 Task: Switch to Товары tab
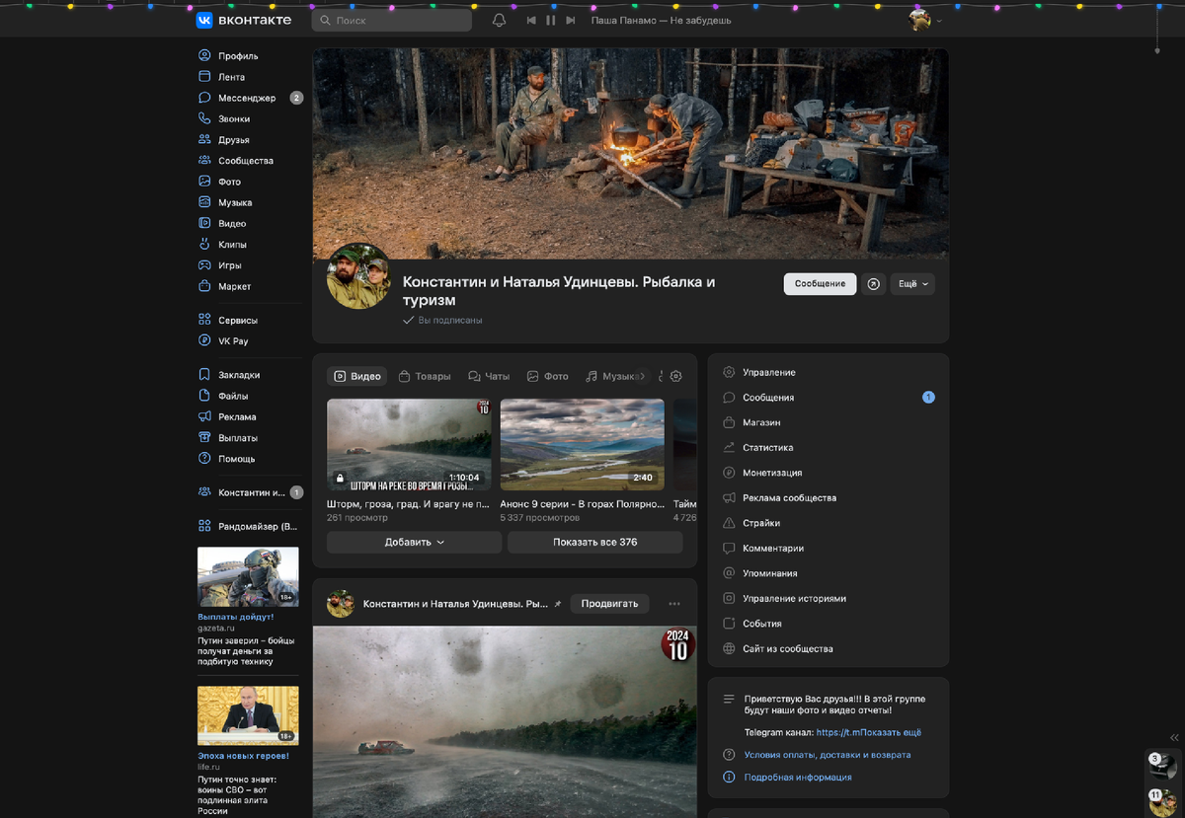[x=425, y=376]
